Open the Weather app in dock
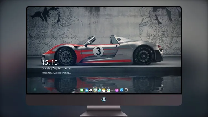This screenshot has width=208, height=117. pyautogui.click(x=86, y=90)
